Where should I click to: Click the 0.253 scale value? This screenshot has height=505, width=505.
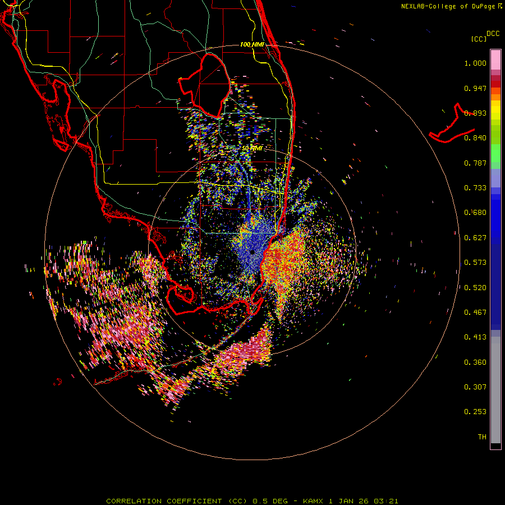(x=475, y=412)
